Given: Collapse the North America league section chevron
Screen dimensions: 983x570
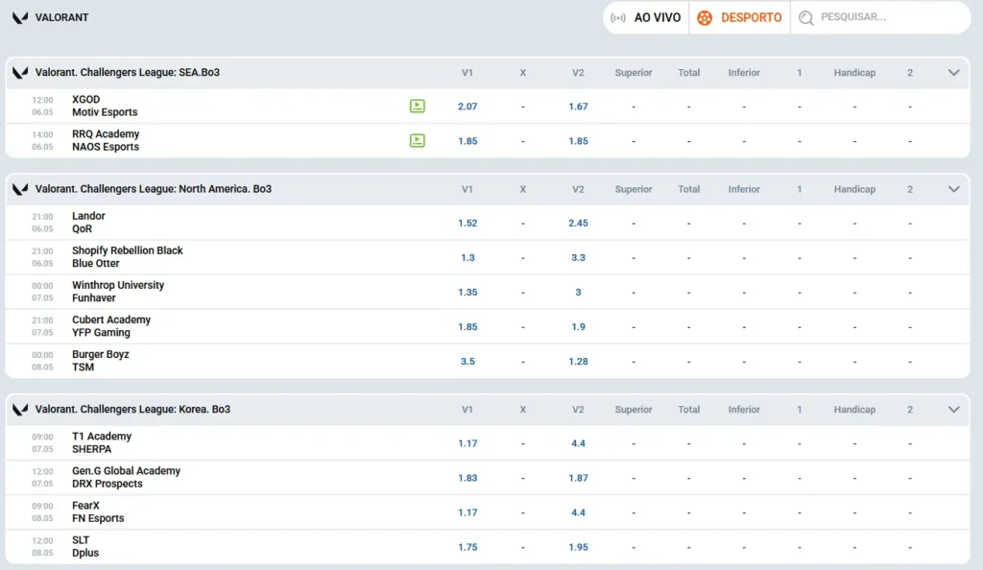Looking at the screenshot, I should tap(953, 189).
